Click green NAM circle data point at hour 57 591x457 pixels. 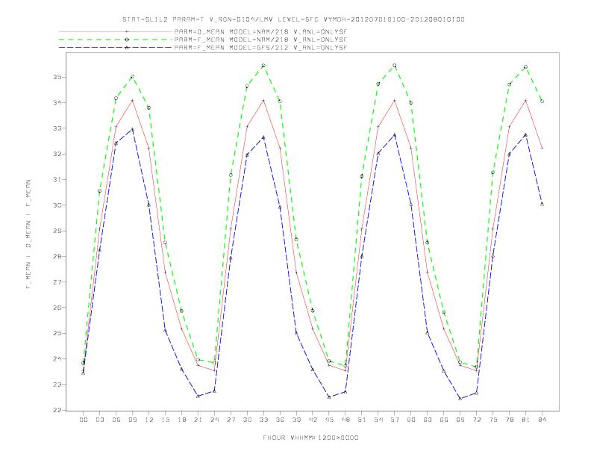pyautogui.click(x=395, y=66)
